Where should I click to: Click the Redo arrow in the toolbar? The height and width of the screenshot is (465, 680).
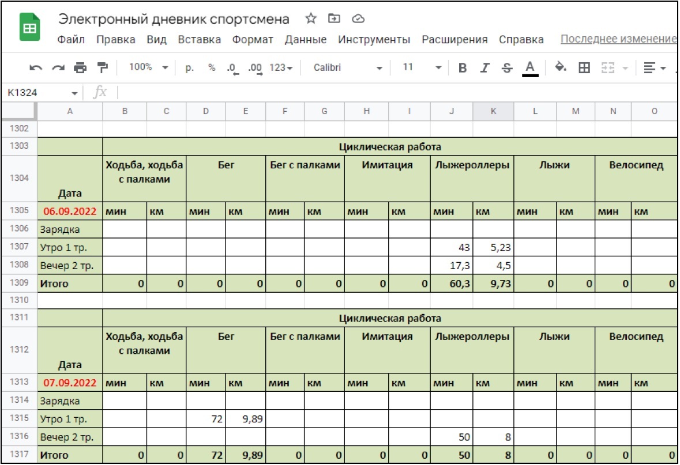58,68
